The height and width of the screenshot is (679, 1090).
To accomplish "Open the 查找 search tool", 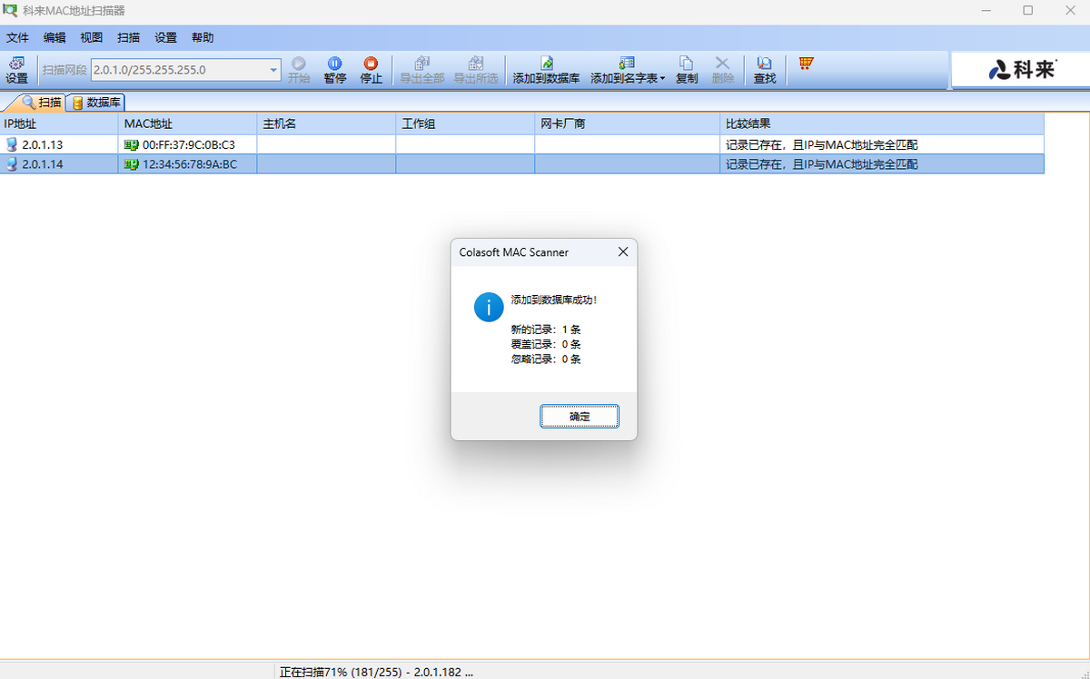I will [764, 64].
